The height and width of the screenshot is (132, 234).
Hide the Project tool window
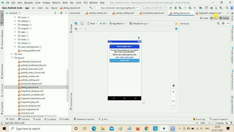[66, 13]
